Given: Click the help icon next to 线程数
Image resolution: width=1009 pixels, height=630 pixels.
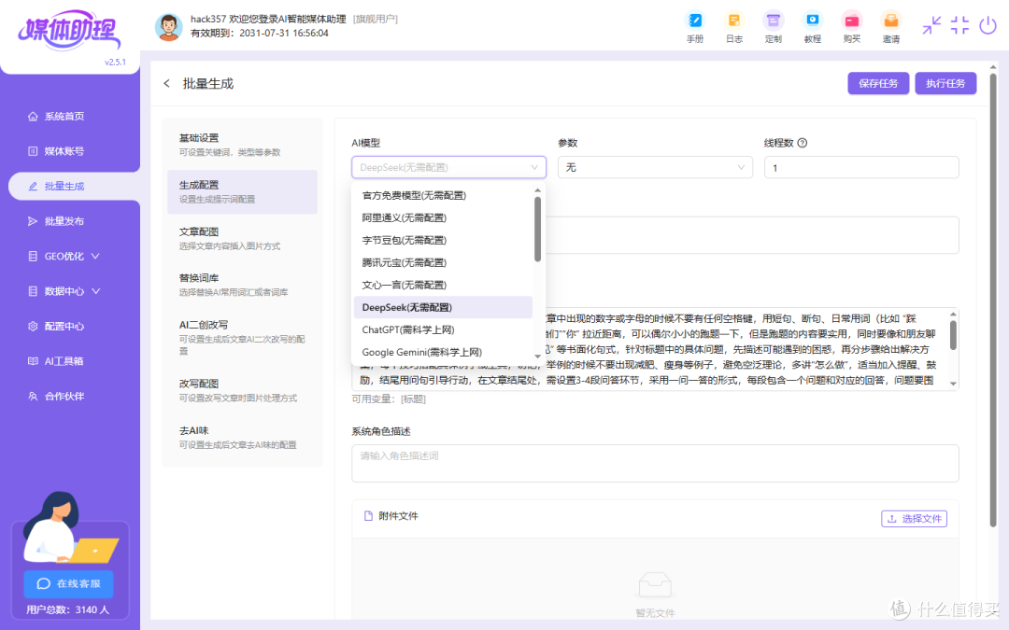Looking at the screenshot, I should pos(803,143).
